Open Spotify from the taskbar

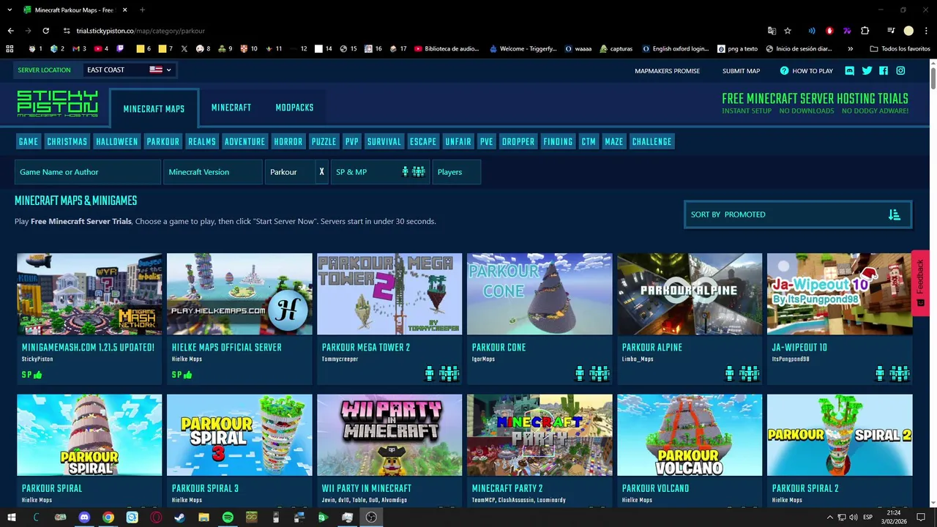(x=228, y=517)
